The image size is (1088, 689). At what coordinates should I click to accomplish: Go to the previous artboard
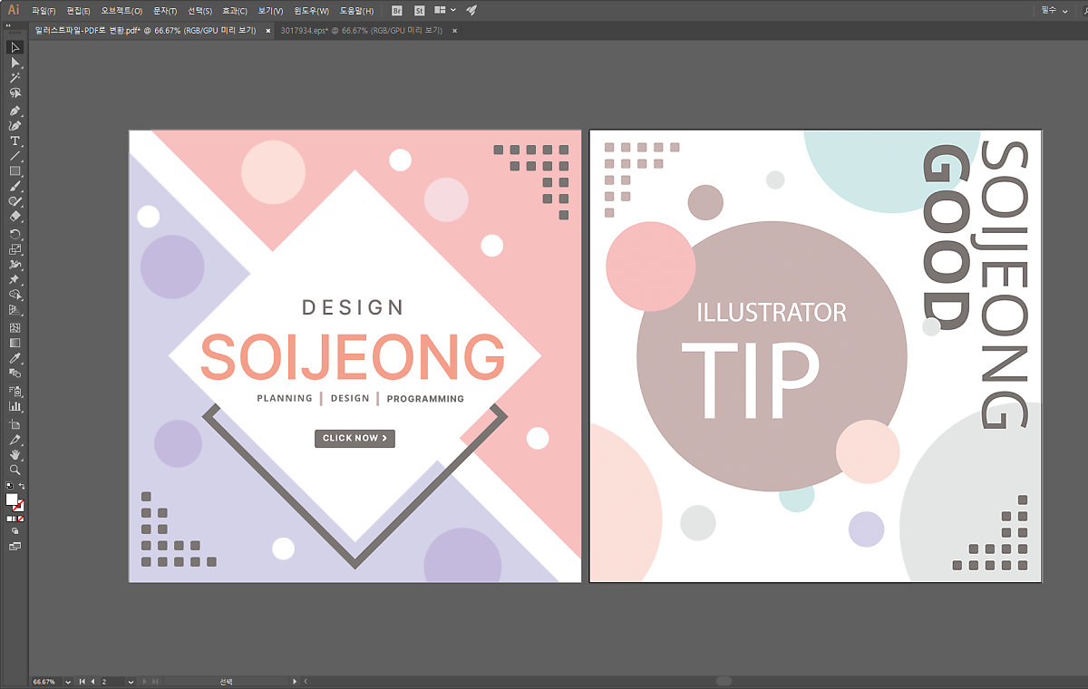click(x=92, y=681)
